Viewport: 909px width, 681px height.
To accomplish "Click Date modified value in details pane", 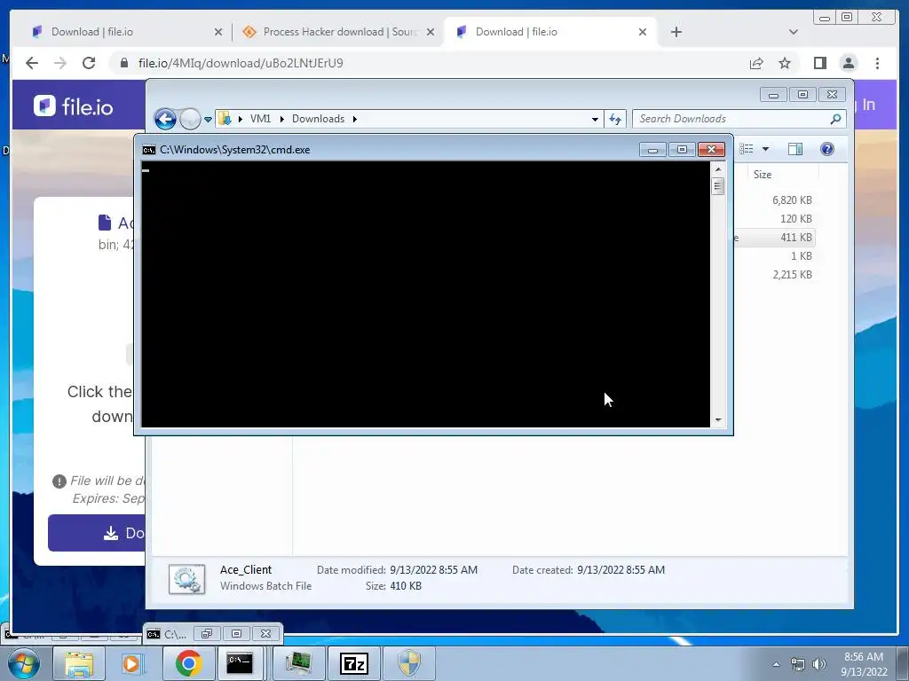I will coord(433,570).
